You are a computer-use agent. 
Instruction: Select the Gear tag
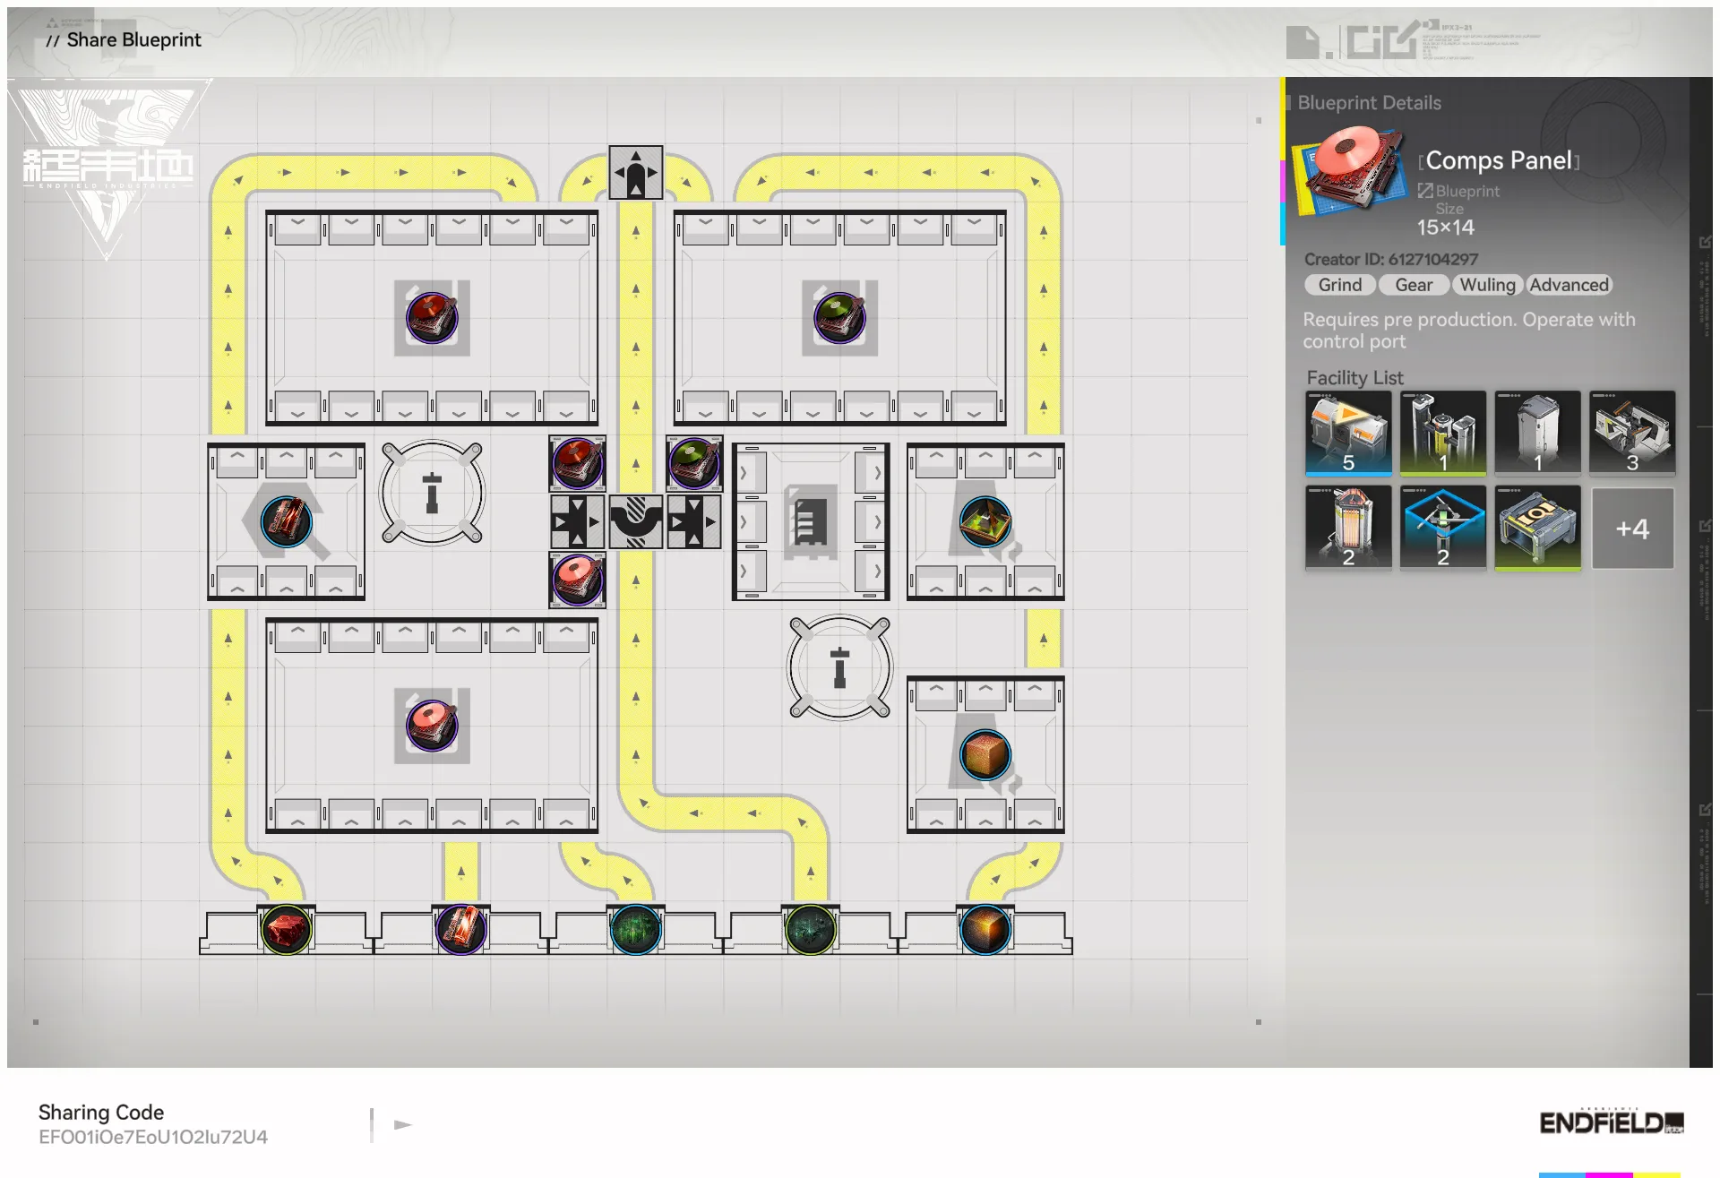(1413, 285)
